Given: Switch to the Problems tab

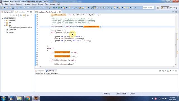Looking at the screenshot, I should [x=40, y=71].
